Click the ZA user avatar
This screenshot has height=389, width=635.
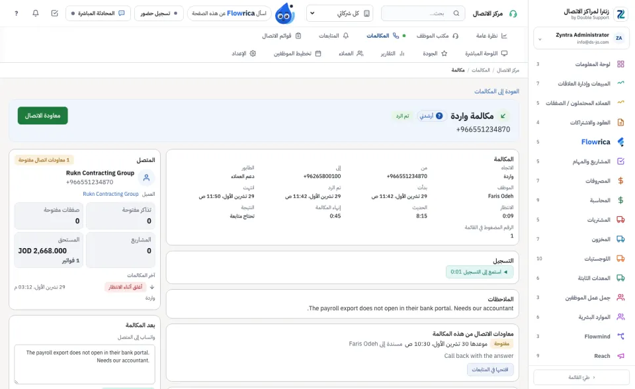point(619,38)
